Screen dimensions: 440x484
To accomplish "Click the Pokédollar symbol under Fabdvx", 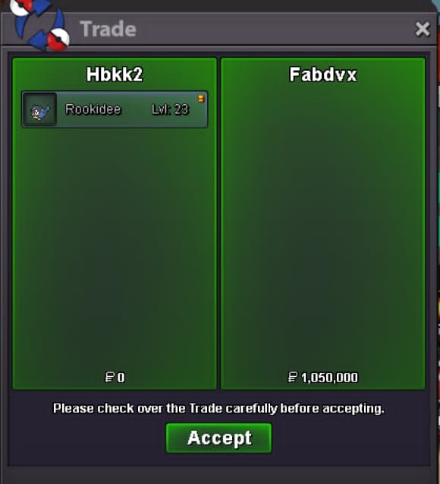I will tap(292, 377).
